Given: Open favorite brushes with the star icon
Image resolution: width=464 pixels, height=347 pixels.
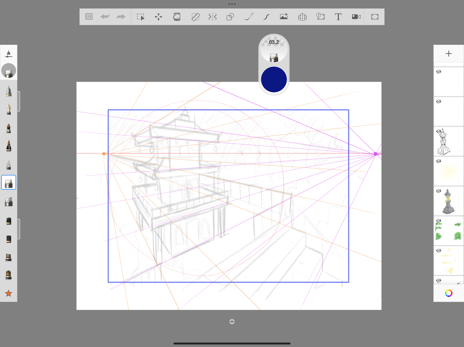Looking at the screenshot, I should click(8, 293).
